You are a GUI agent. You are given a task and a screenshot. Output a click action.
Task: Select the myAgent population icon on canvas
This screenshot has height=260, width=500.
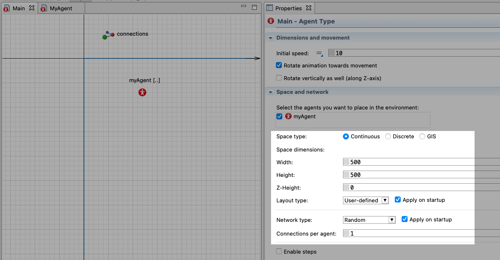click(142, 92)
